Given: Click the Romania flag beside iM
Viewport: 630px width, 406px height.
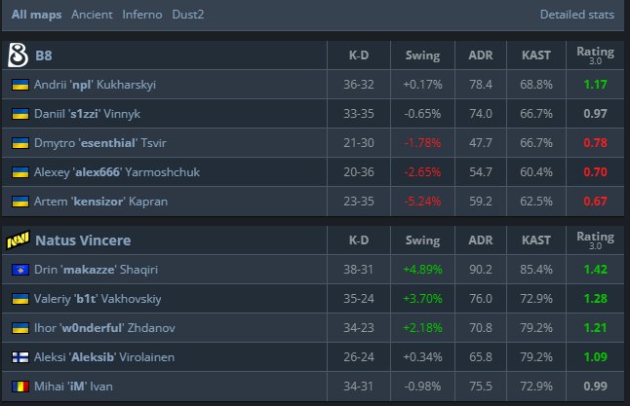Looking at the screenshot, I should click(x=20, y=387).
